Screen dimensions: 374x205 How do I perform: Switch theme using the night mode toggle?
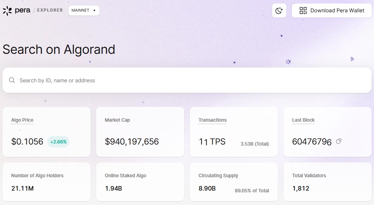coord(279,11)
